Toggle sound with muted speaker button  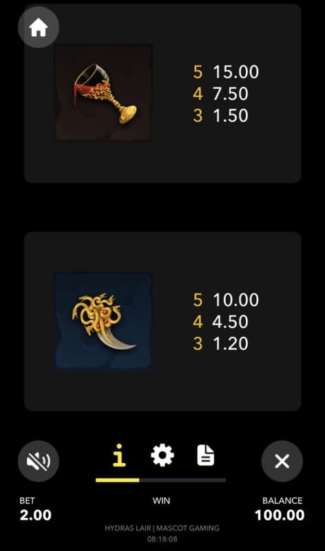[39, 461]
